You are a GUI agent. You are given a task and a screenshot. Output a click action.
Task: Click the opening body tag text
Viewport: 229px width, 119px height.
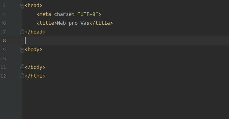tap(34, 50)
